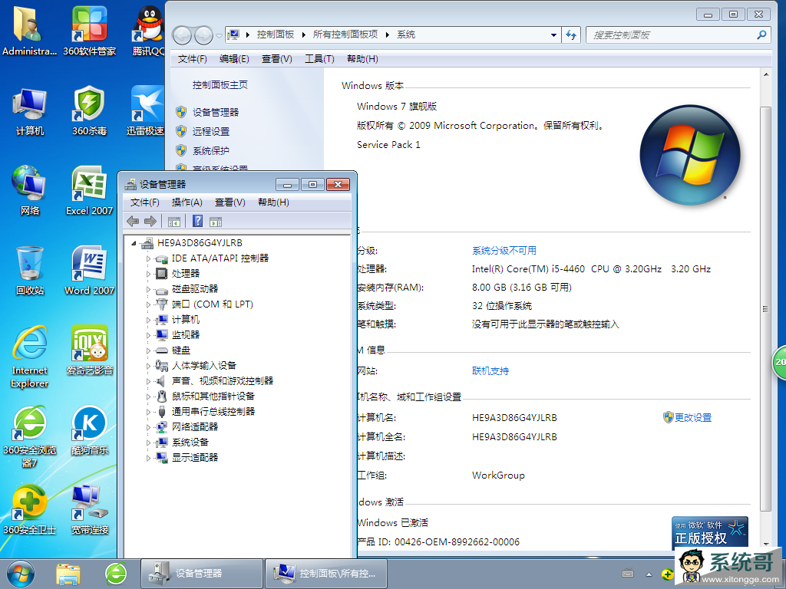This screenshot has width=786, height=589.
Task: Click the system window vertical scrollbar
Action: (x=765, y=308)
